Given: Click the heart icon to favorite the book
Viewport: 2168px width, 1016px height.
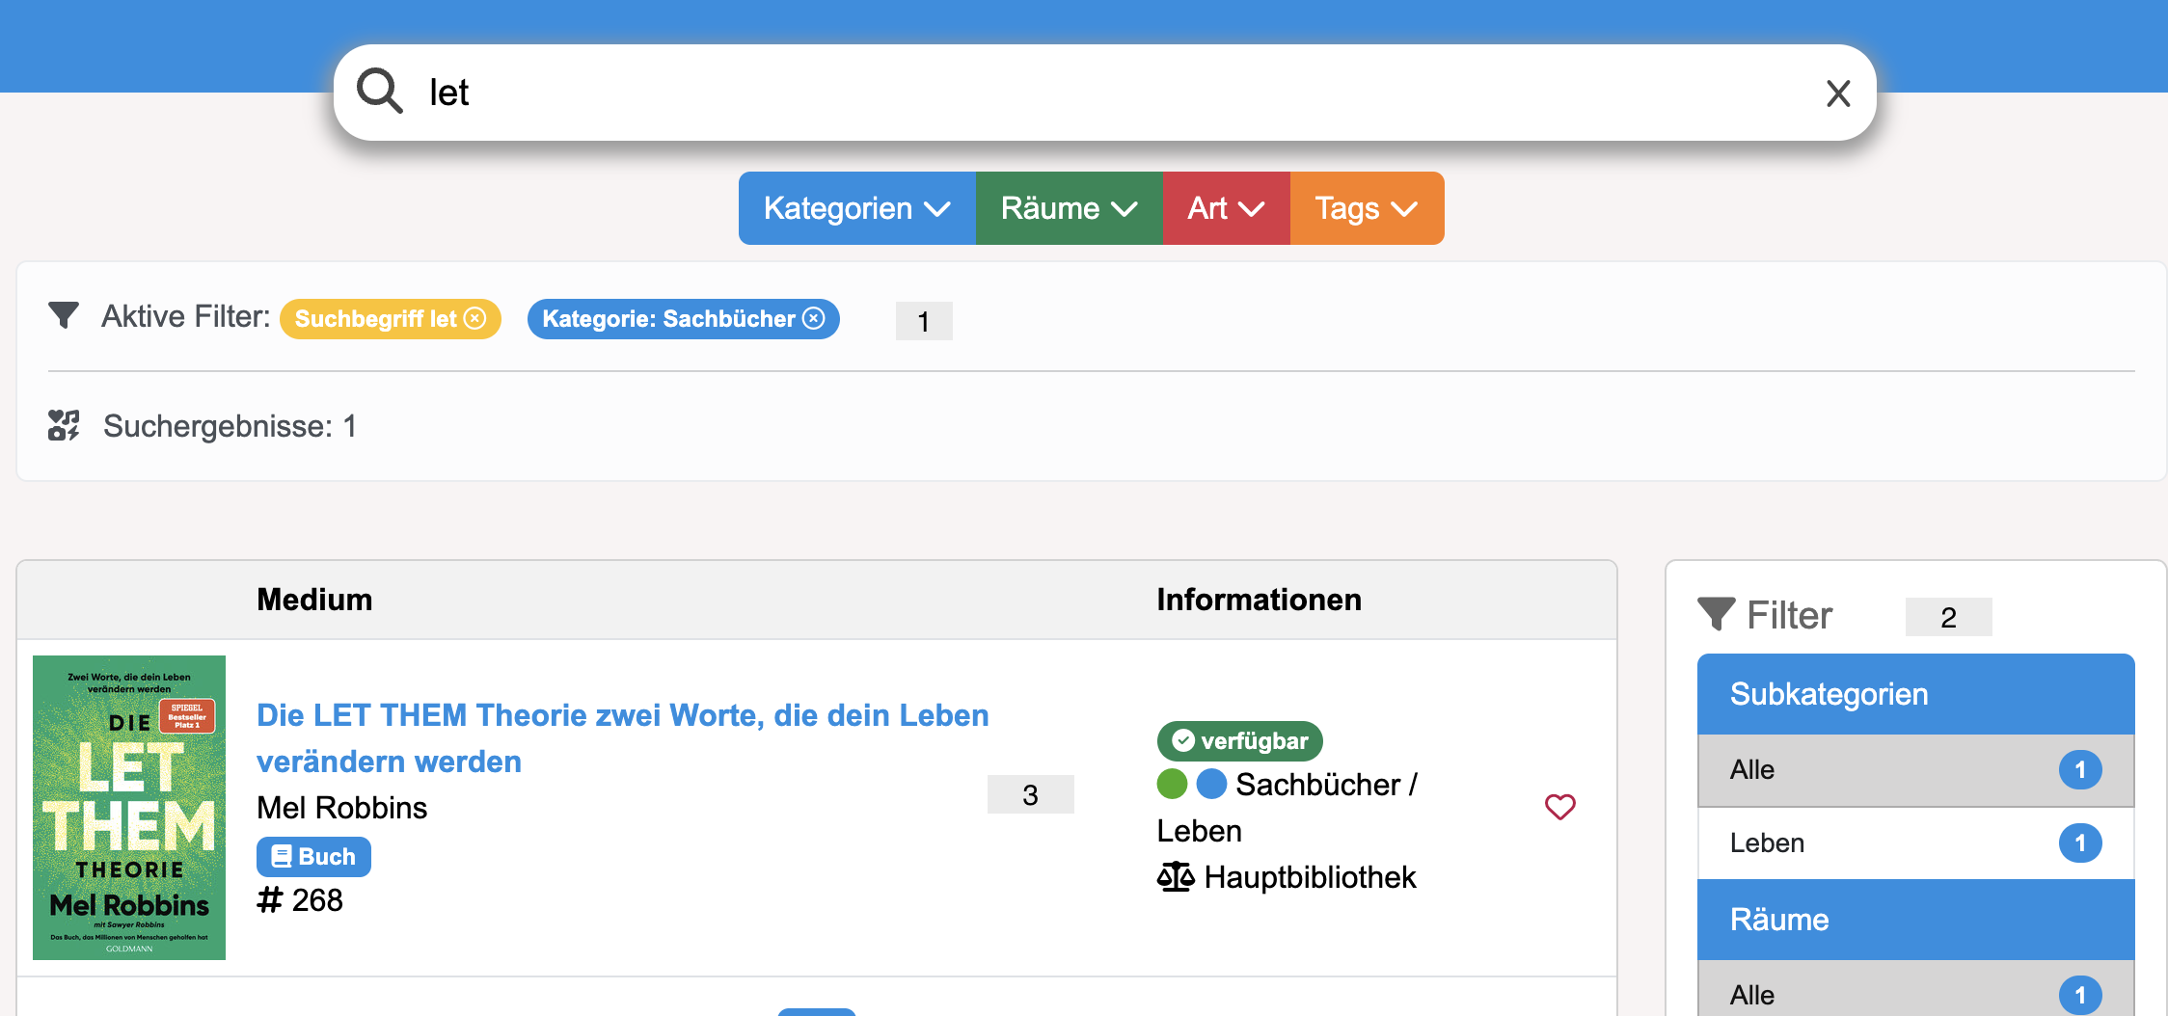Looking at the screenshot, I should (1560, 807).
